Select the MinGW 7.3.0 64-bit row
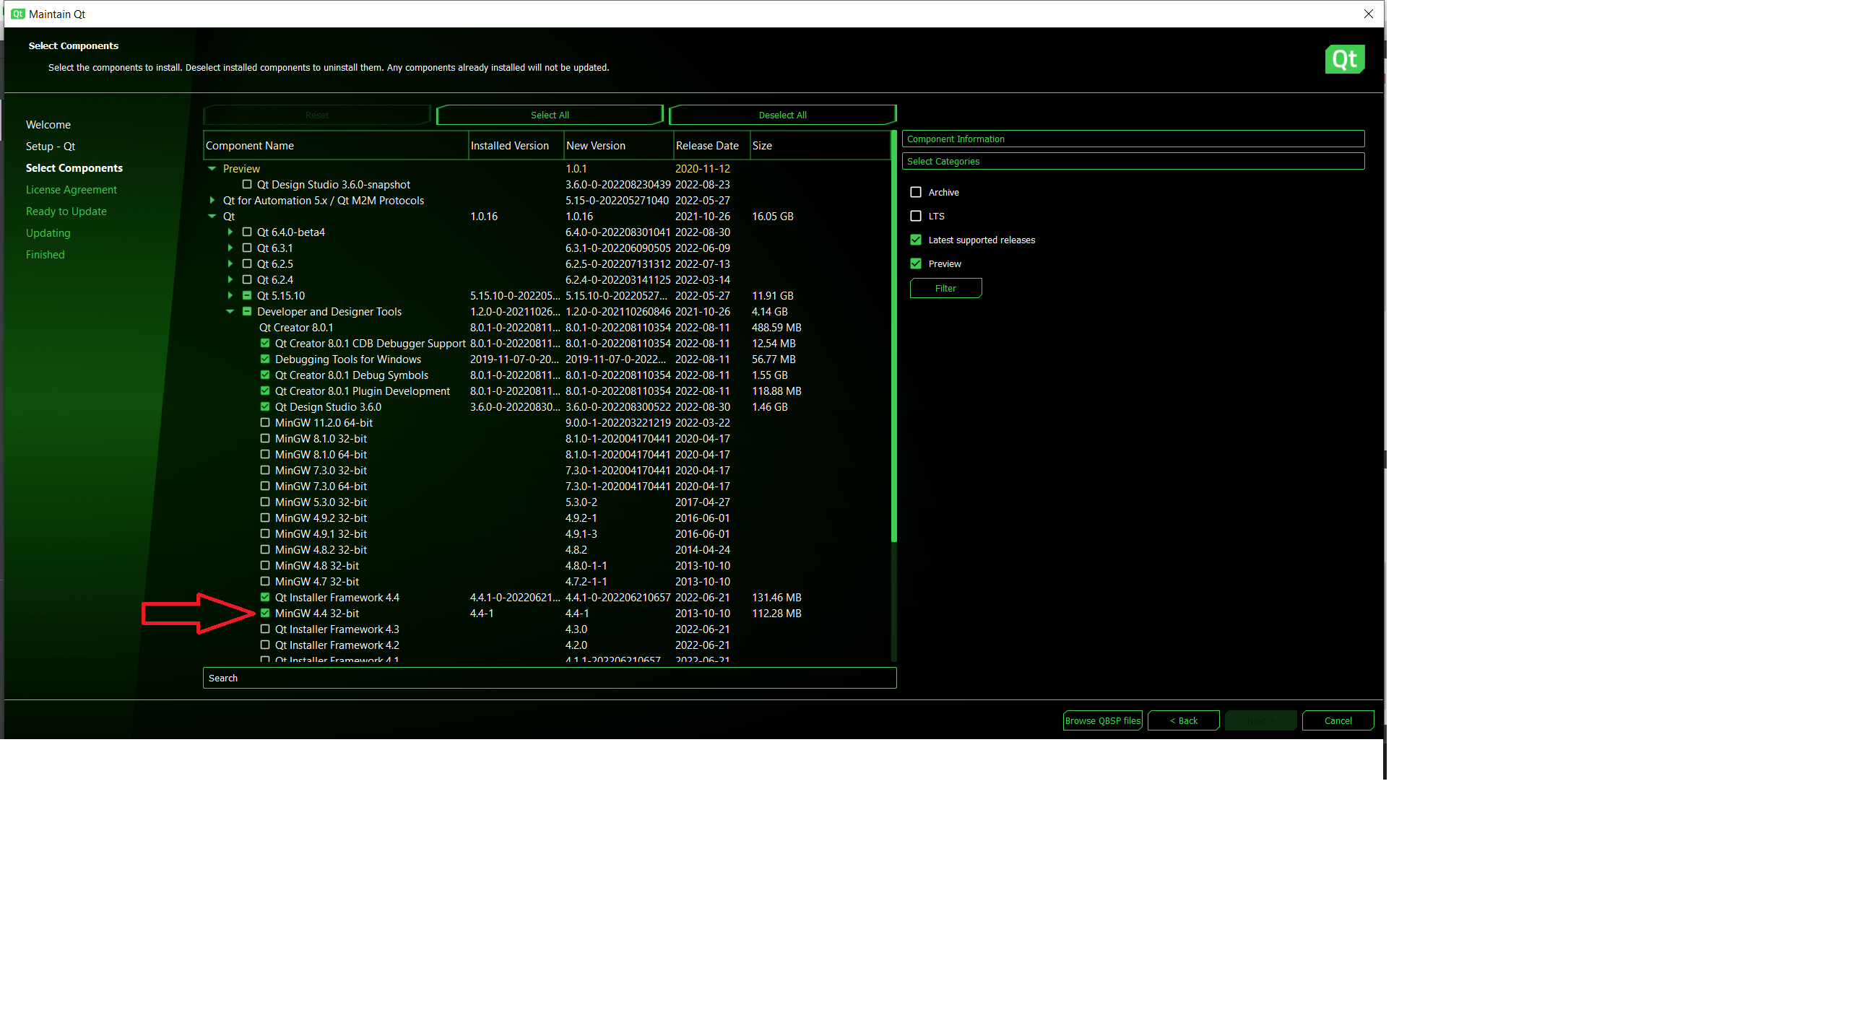Screen dimensions: 1862x1025 tap(547, 486)
